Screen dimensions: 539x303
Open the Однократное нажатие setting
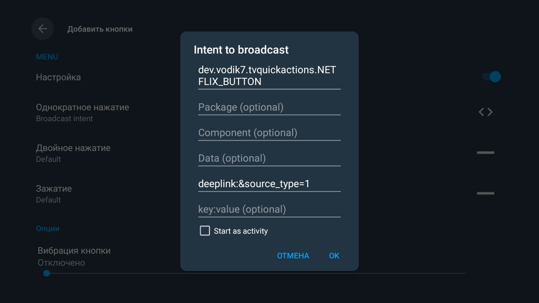tap(83, 112)
